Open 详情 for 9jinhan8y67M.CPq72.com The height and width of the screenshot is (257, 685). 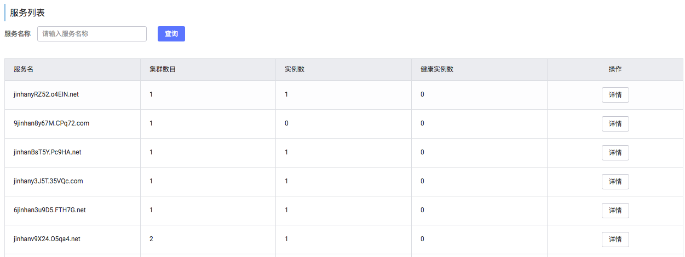coord(615,124)
